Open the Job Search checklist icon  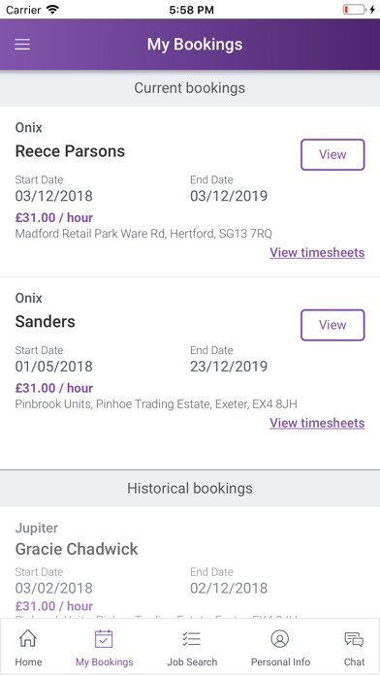(192, 639)
